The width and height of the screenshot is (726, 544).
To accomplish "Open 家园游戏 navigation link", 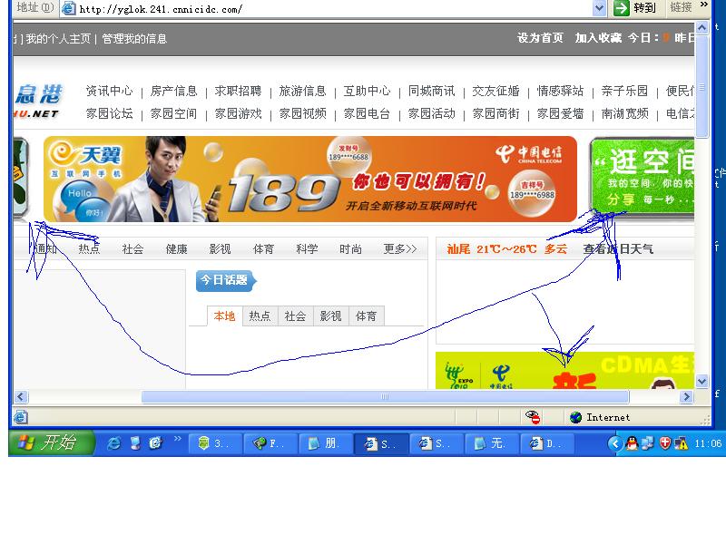I will [x=238, y=113].
